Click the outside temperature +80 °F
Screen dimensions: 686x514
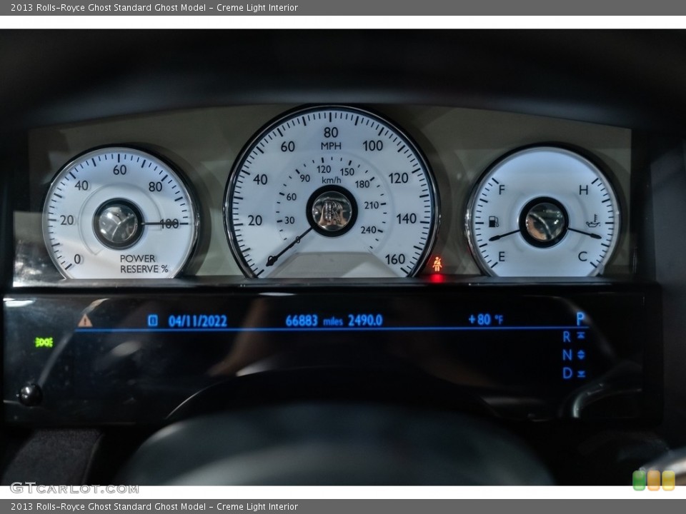click(486, 320)
